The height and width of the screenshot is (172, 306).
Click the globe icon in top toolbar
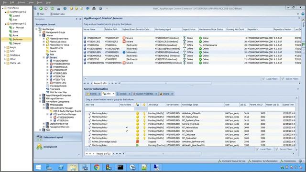(x=100, y=9)
